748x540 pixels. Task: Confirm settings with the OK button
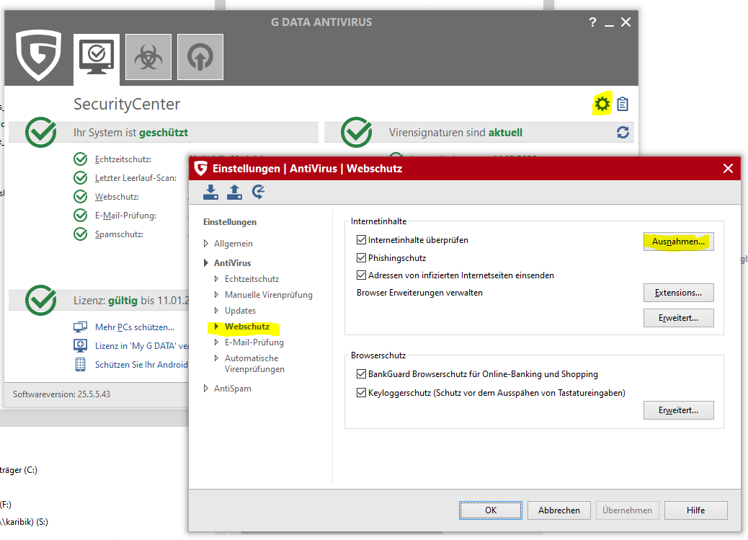coord(491,510)
